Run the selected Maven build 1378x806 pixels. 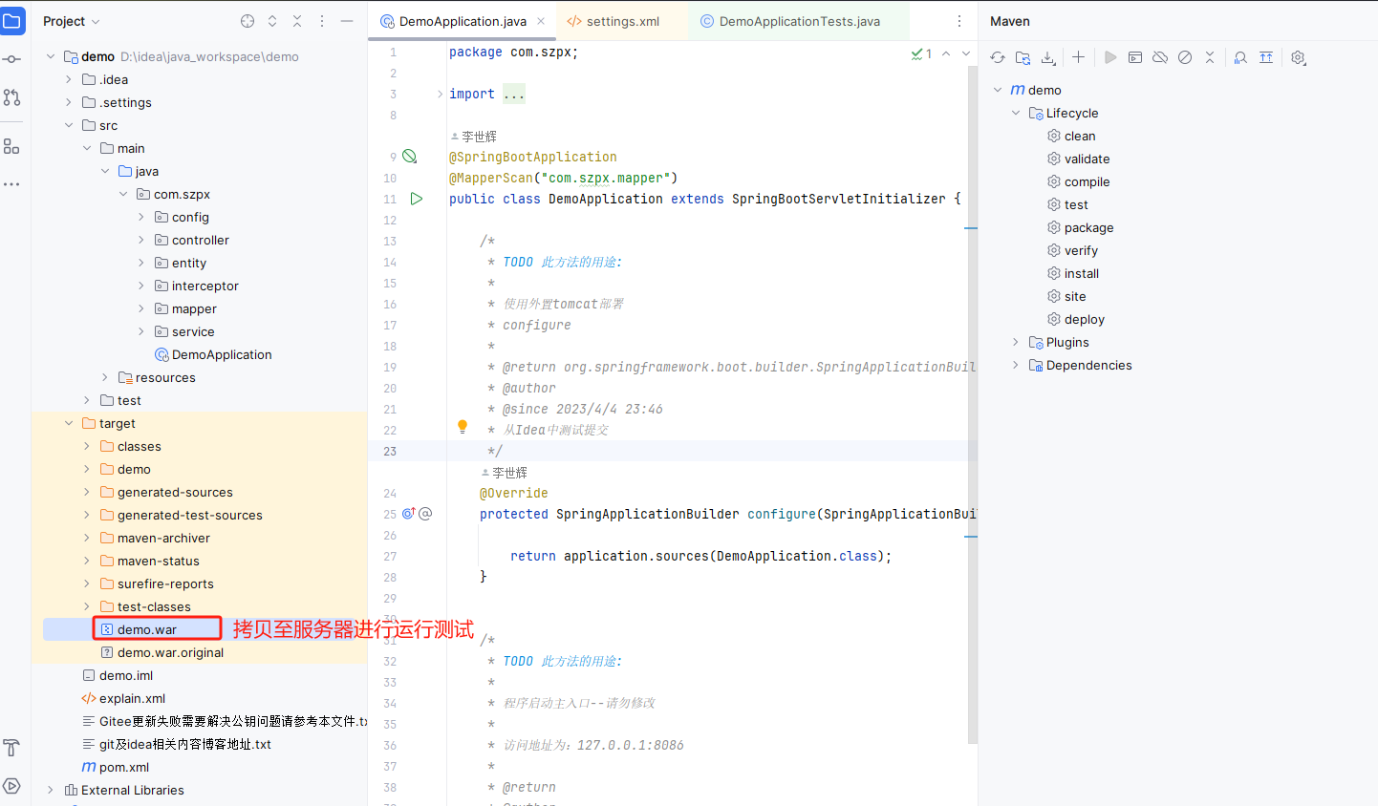(1110, 57)
